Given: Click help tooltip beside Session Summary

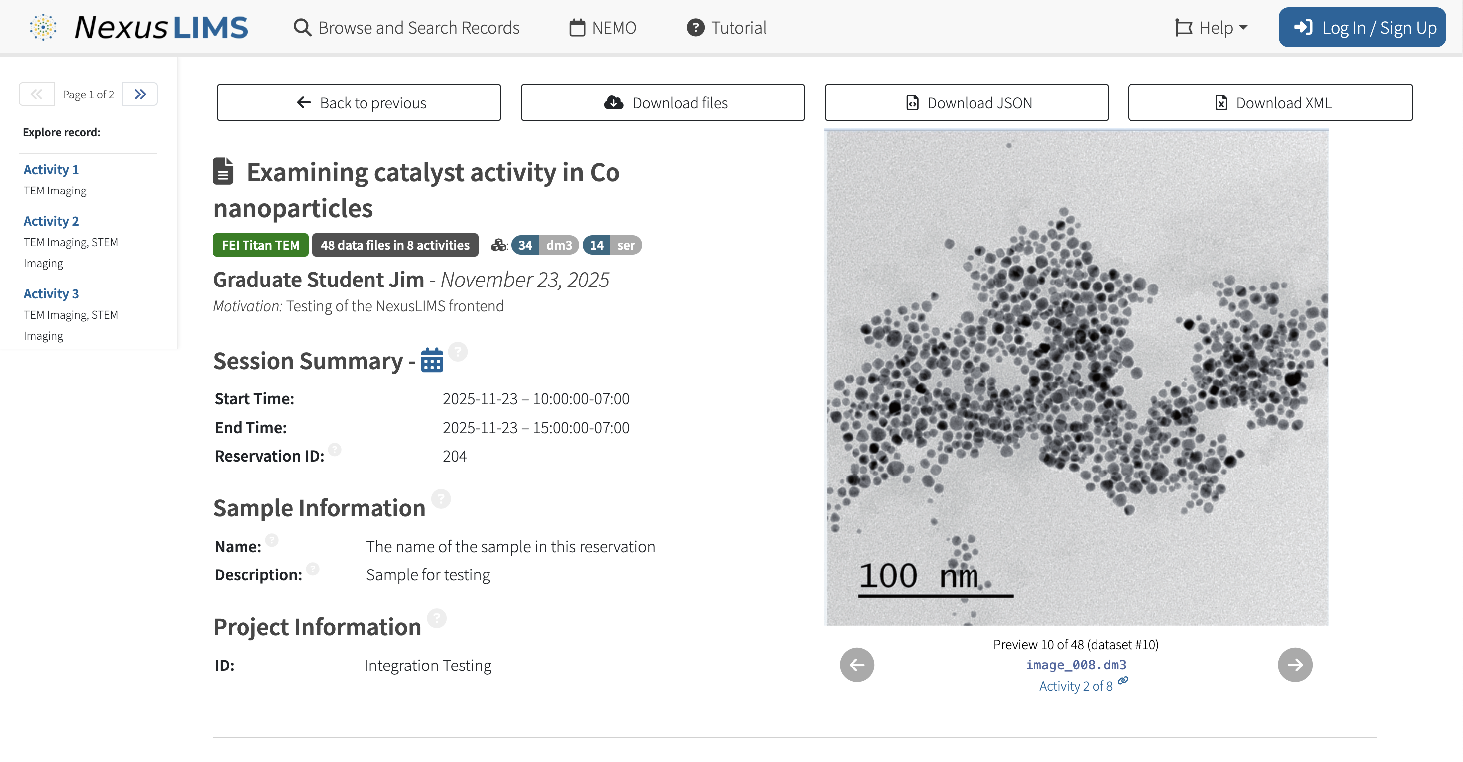Looking at the screenshot, I should 458,351.
